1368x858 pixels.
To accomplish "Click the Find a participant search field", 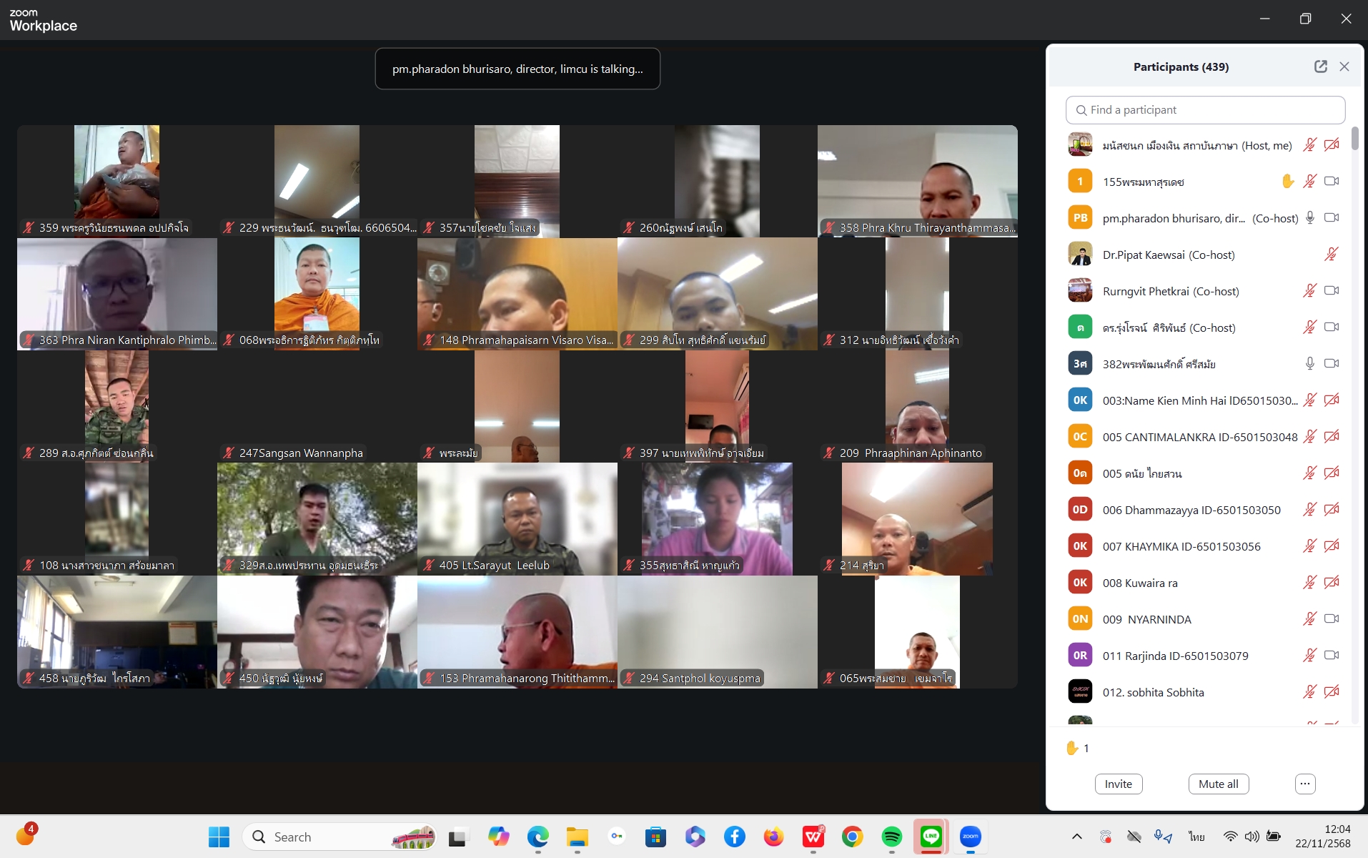I will (x=1205, y=110).
